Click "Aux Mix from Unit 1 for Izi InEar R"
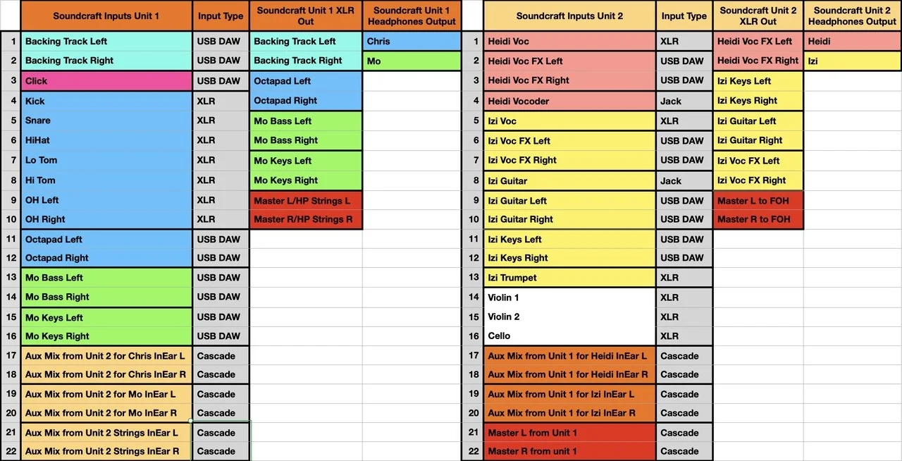The image size is (902, 461). 569,413
